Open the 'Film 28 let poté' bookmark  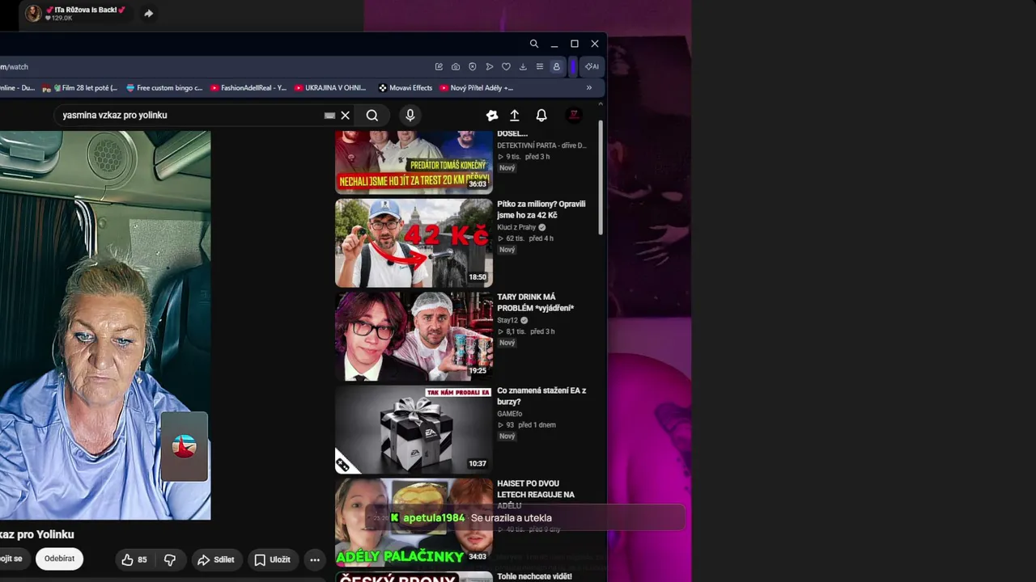point(80,88)
